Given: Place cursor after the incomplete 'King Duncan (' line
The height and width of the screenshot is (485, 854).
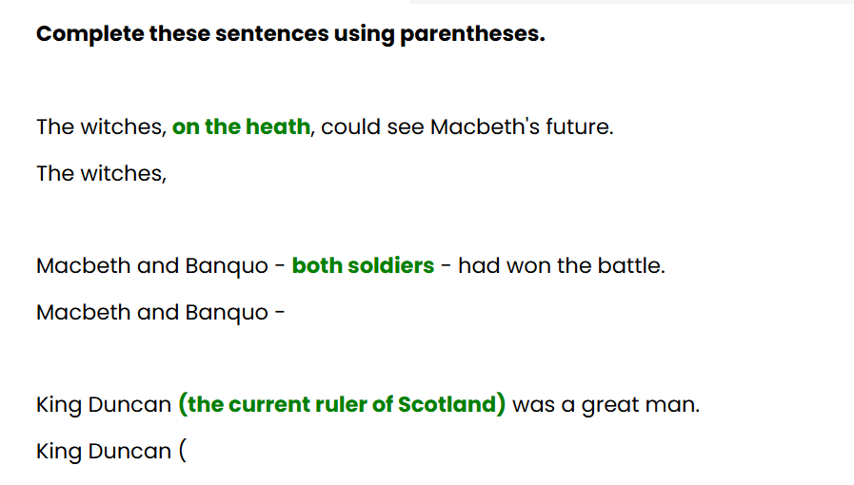Looking at the screenshot, I should [x=188, y=452].
